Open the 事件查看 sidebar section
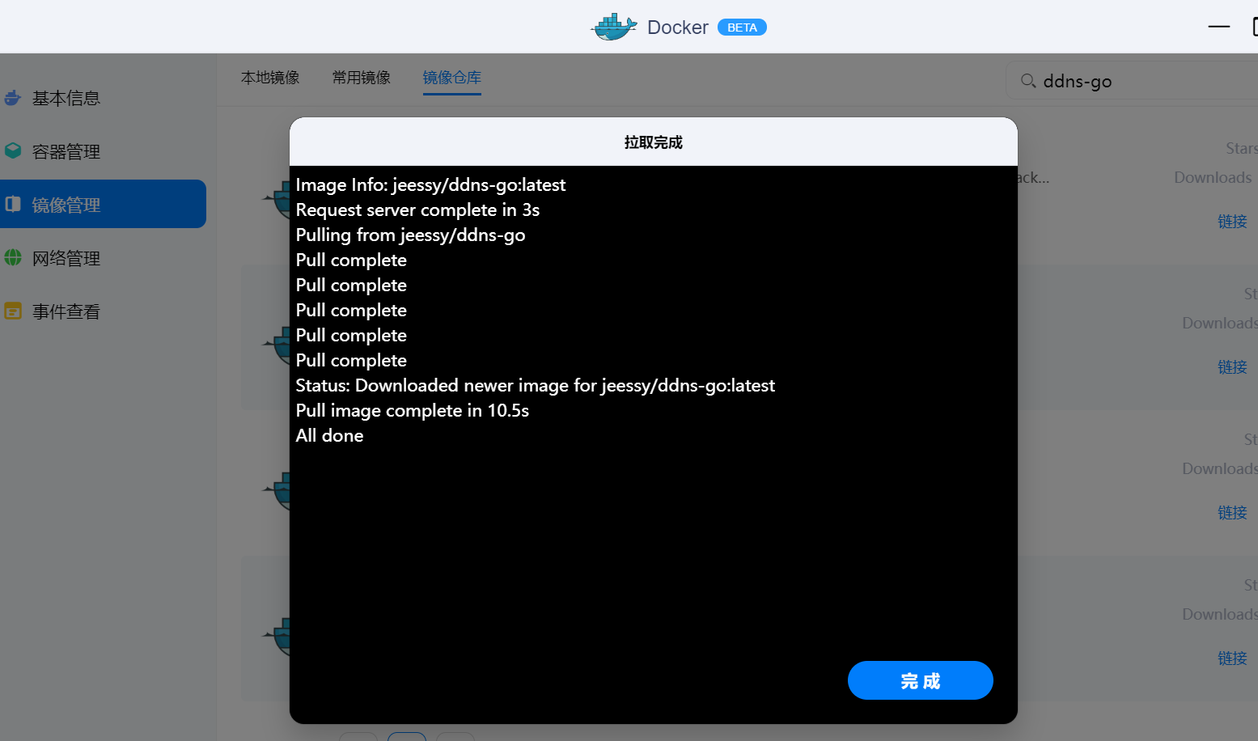The image size is (1258, 741). (x=66, y=312)
